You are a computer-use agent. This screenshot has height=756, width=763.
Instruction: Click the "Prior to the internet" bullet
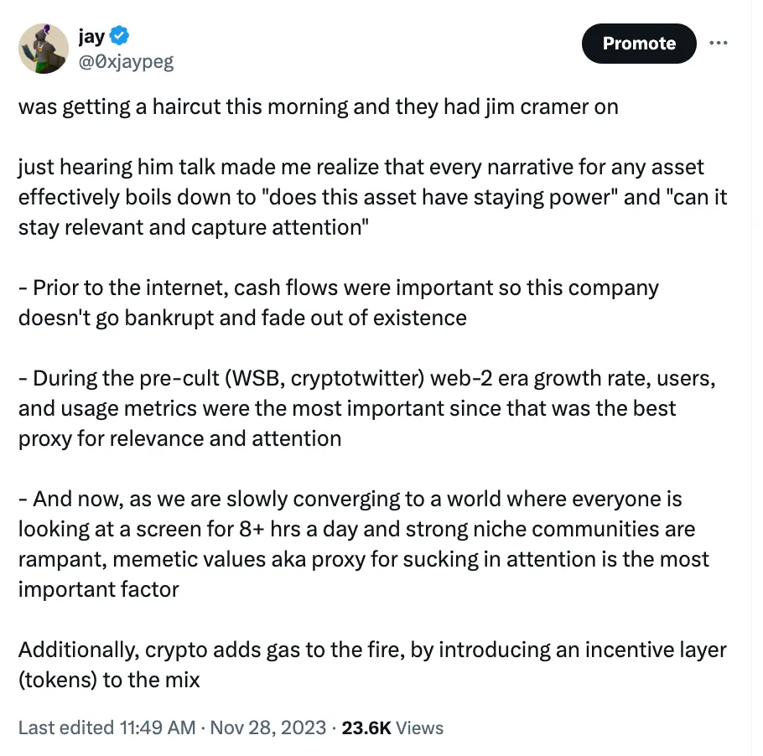pos(335,303)
